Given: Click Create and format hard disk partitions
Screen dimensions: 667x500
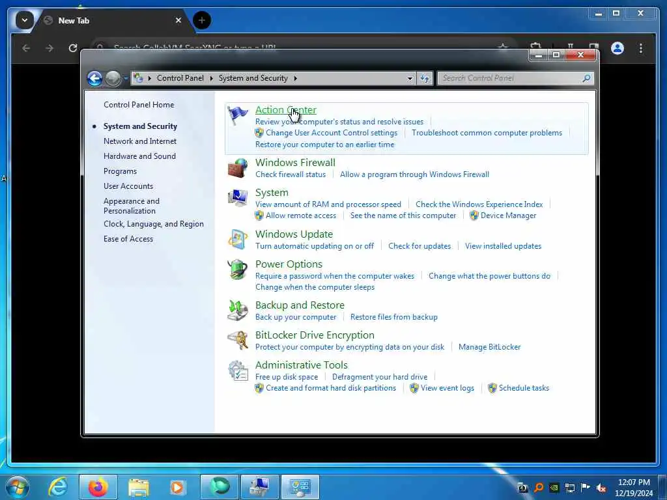Looking at the screenshot, I should pyautogui.click(x=331, y=388).
